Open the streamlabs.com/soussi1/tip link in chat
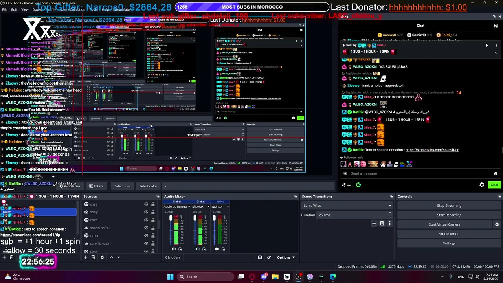Screen dimensions: 503x283 432,150
